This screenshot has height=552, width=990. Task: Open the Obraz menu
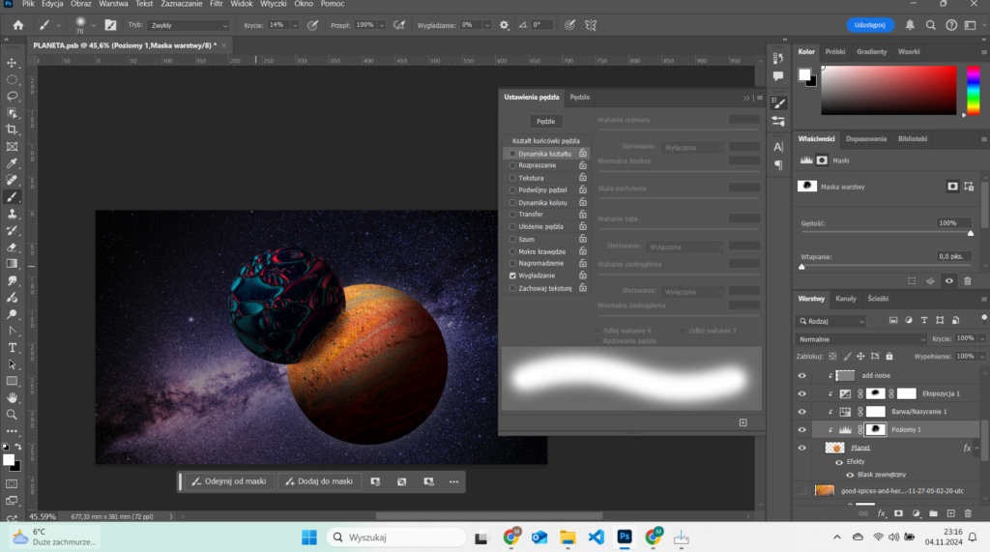coord(81,4)
